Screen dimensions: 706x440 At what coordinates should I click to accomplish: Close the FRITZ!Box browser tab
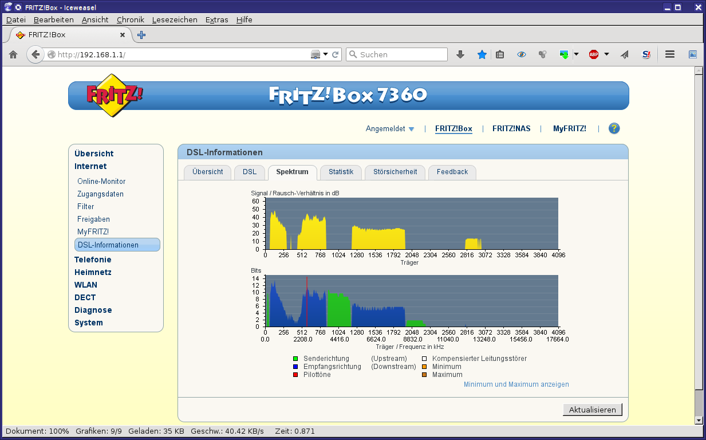pyautogui.click(x=122, y=35)
